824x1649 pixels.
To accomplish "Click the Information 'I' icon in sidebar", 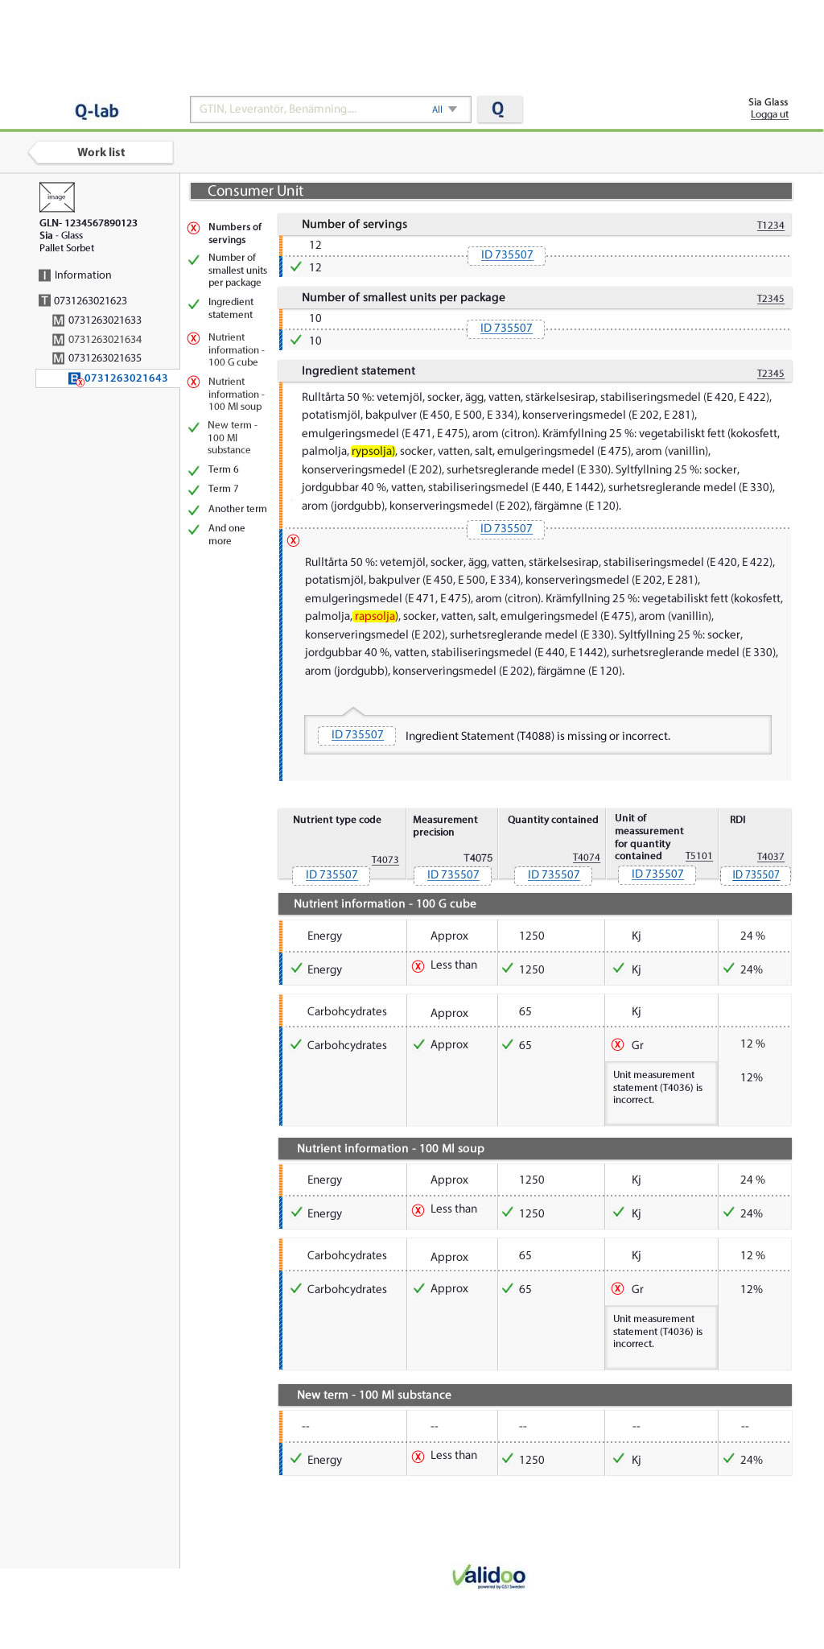I will coord(45,275).
